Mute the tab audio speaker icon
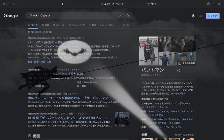 click(x=148, y=4)
